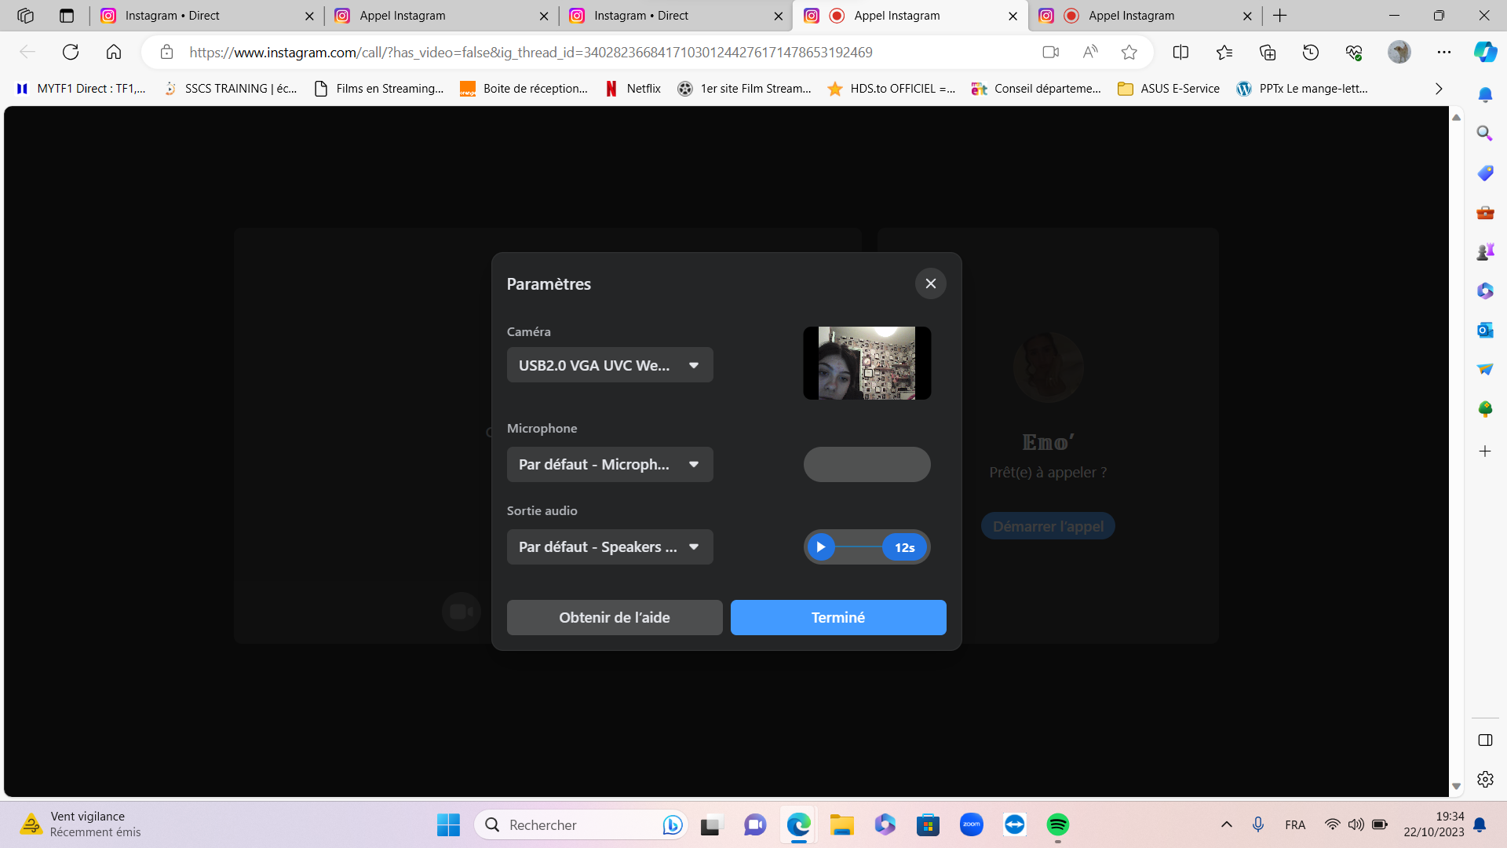Start read aloud from the address bar

(x=1089, y=52)
